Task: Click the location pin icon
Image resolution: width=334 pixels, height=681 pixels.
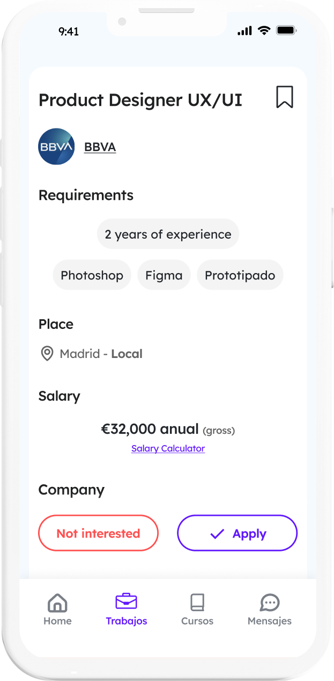Action: point(47,354)
